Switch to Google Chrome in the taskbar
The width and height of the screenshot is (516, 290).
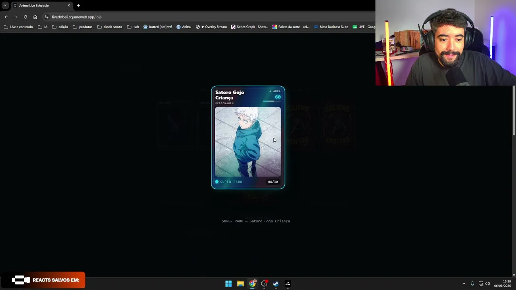click(x=252, y=284)
